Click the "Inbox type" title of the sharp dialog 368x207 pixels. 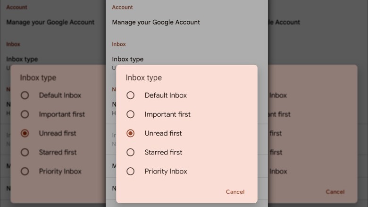[x=143, y=78]
